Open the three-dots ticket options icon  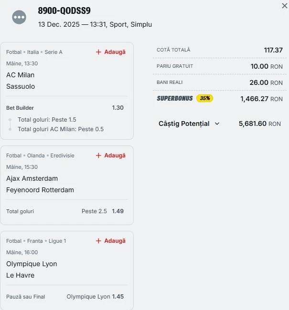pyautogui.click(x=19, y=17)
